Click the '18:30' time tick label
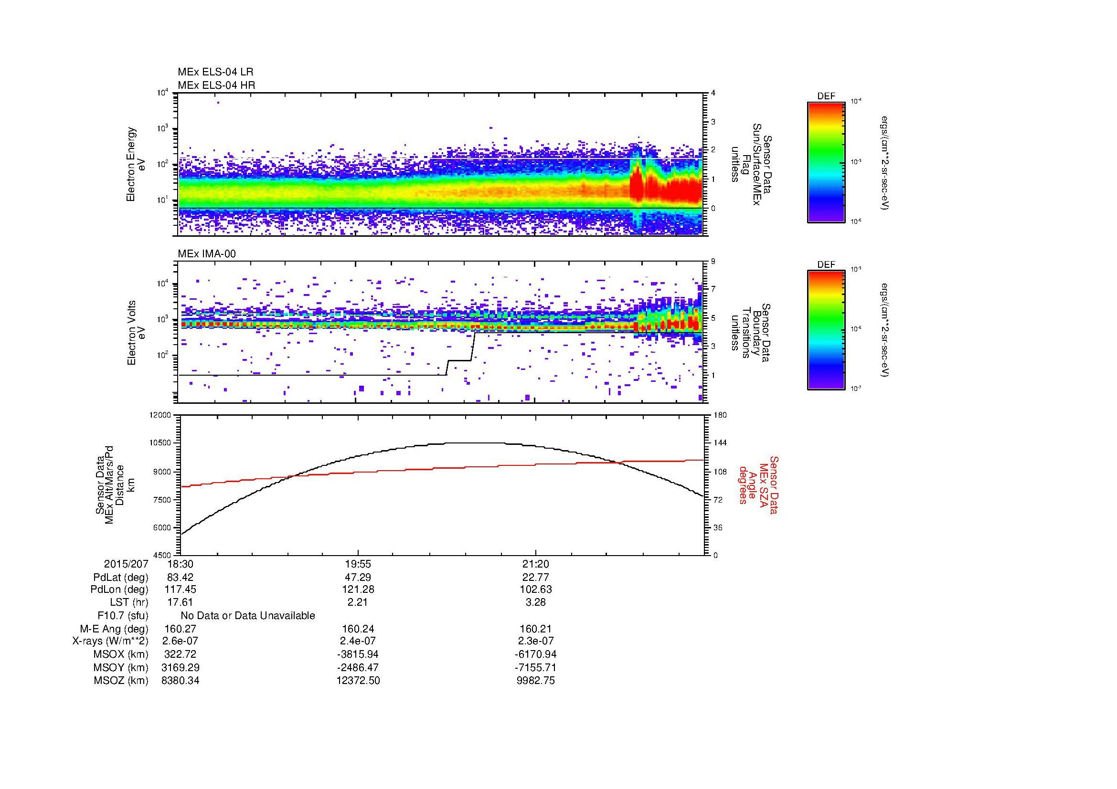Image resolution: width=1117 pixels, height=789 pixels. 180,564
